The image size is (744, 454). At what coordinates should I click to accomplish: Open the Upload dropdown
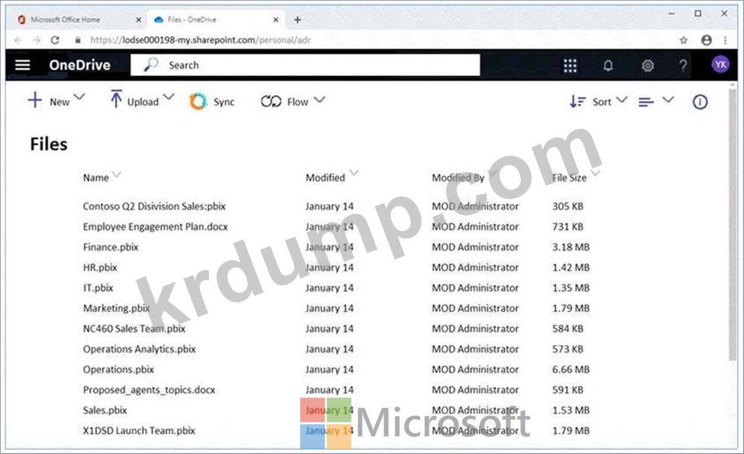point(142,100)
